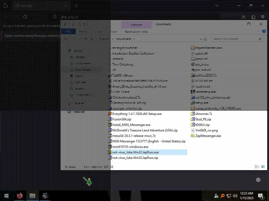Open a new Firefox tab with the plus button
Image resolution: width=269 pixels, height=201 pixels.
point(76,6)
